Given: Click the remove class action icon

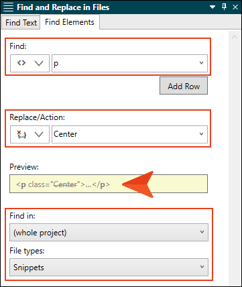Looking at the screenshot, I should pyautogui.click(x=21, y=134).
